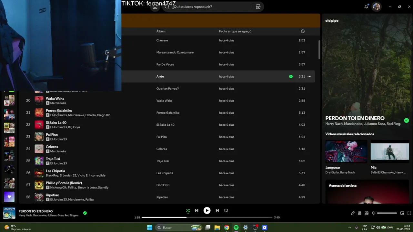Viewport: 413px width, 232px height.
Task: Open Diego BR artist link
Action: pos(103,115)
